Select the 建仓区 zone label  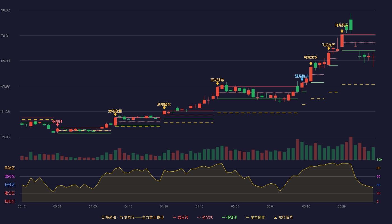[x=10, y=193]
